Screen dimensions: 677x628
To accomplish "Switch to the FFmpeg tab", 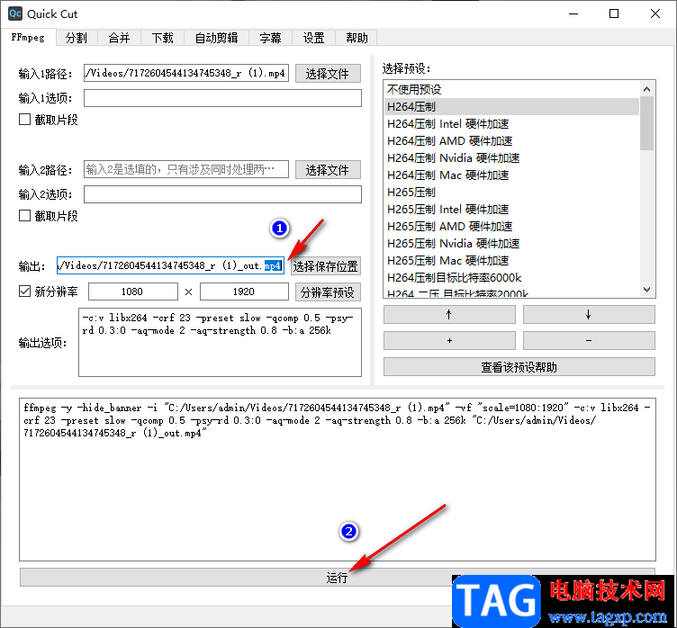I will coord(28,38).
